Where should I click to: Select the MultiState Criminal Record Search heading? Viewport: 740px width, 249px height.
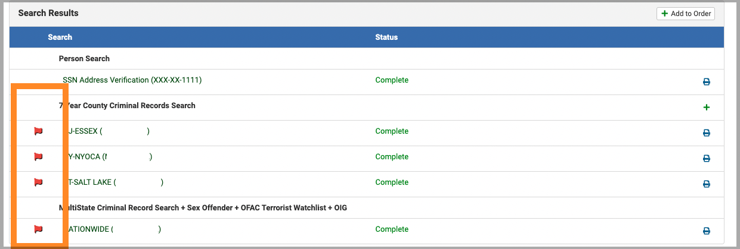click(x=203, y=208)
